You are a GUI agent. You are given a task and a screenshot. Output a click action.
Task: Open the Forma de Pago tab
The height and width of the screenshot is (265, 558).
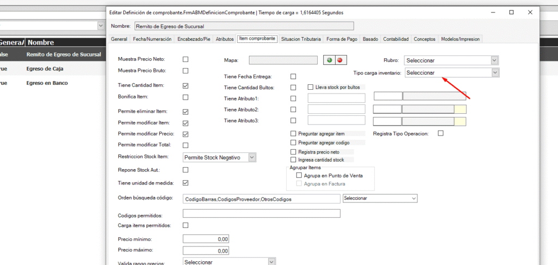tap(342, 39)
